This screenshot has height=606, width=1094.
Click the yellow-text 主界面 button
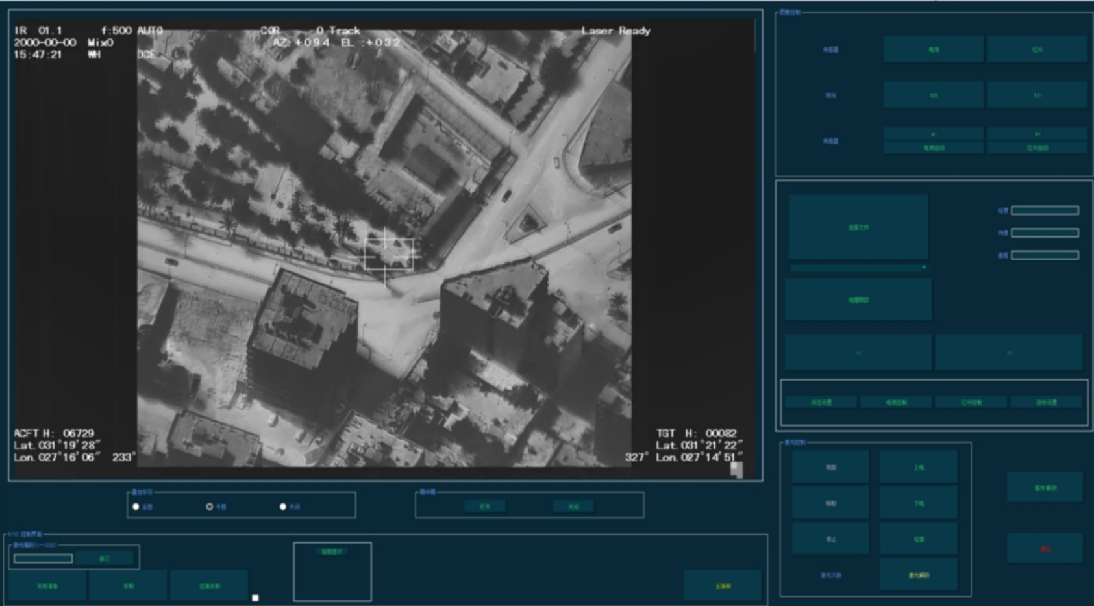pyautogui.click(x=723, y=586)
